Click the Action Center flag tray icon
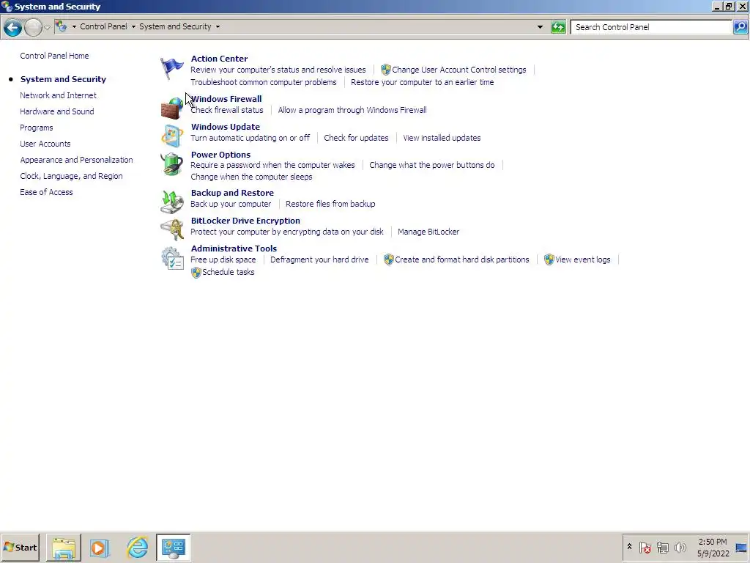Screen dimensions: 750x563 pyautogui.click(x=645, y=547)
